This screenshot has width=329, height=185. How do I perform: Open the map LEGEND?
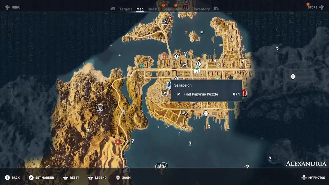97,178
